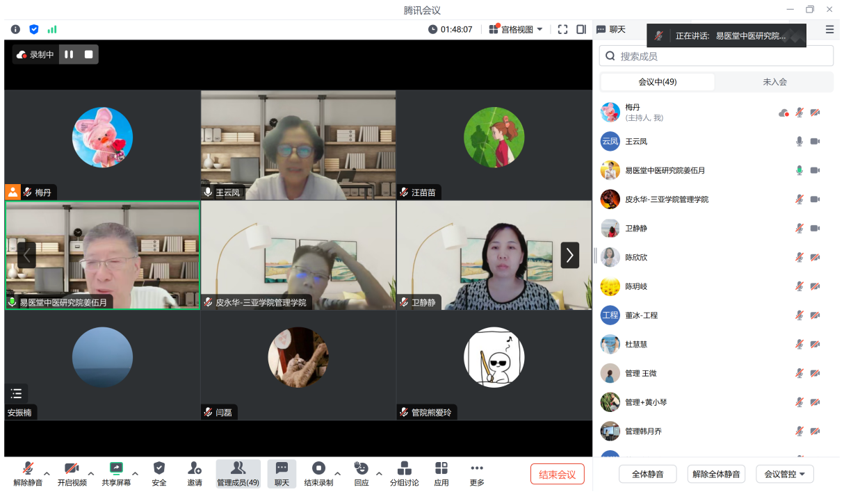Open Breakout Rooms (分组讨论)
The image size is (844, 494).
(x=404, y=468)
